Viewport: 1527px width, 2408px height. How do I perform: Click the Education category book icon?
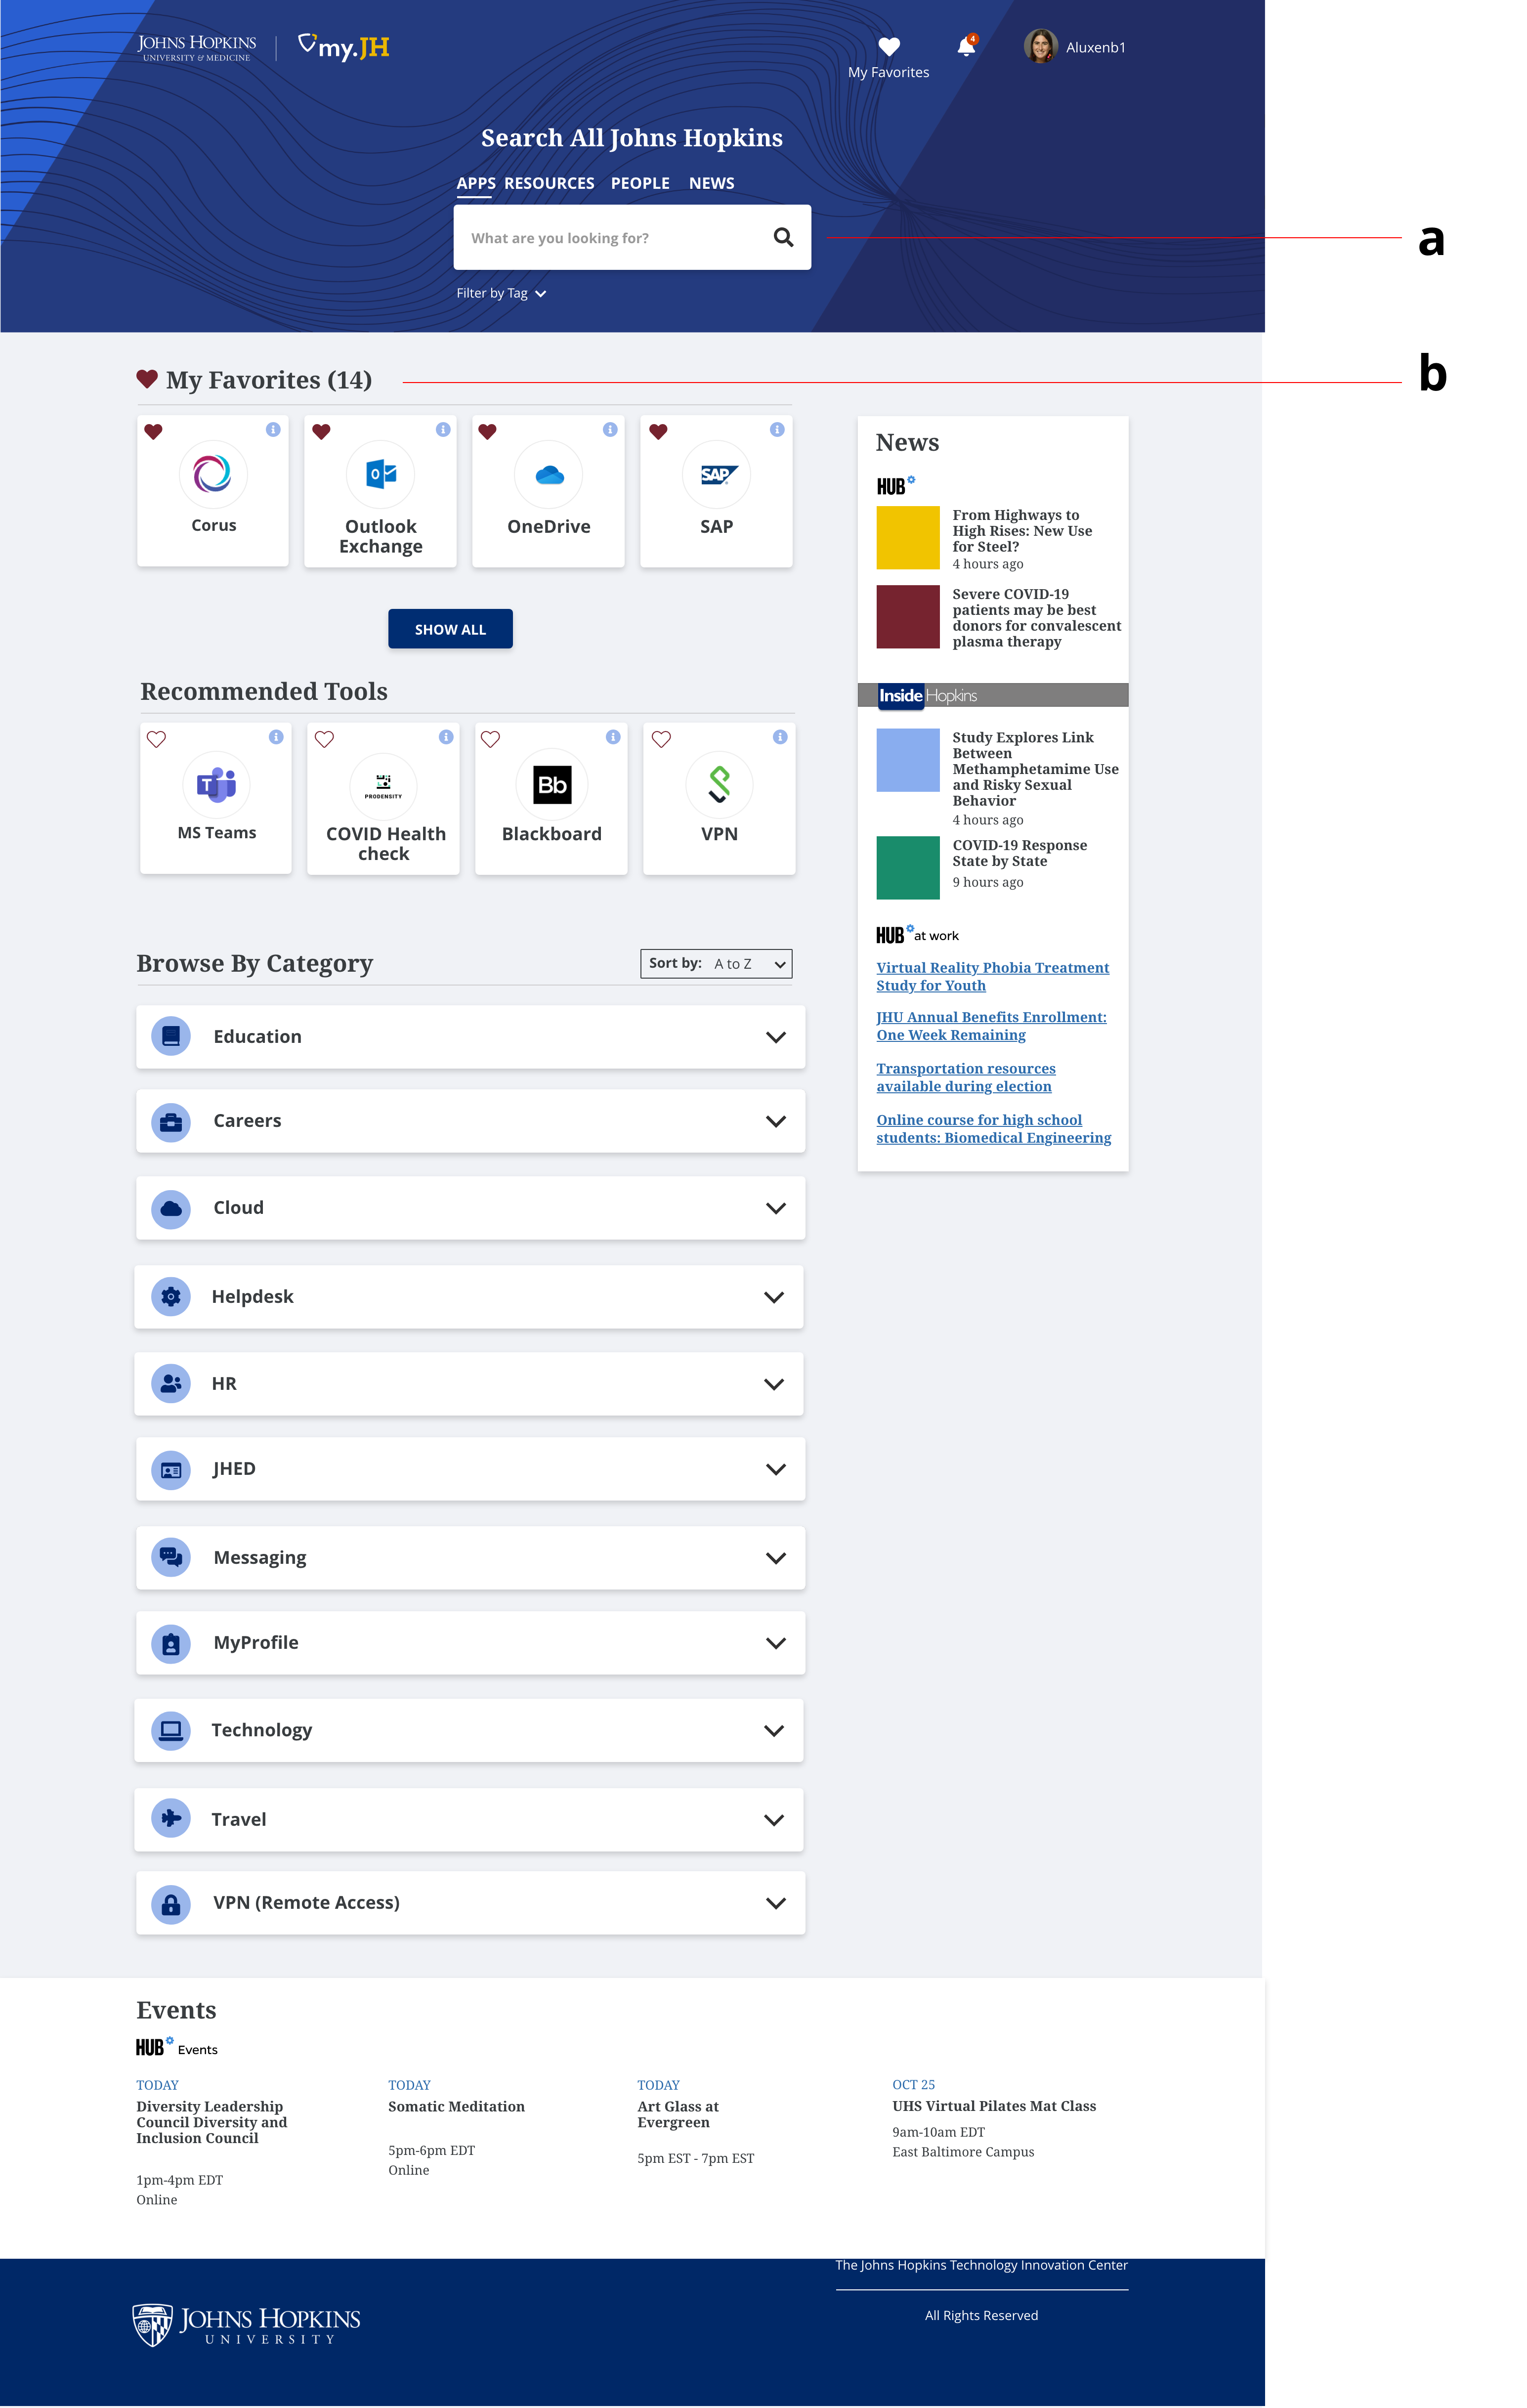click(x=171, y=1035)
